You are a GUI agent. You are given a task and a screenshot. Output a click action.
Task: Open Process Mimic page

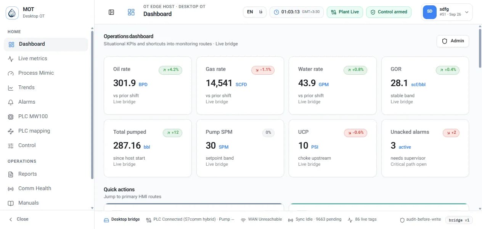(x=46, y=73)
